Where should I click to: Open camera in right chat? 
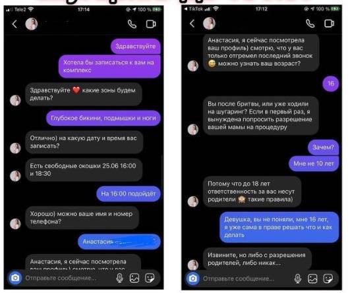[193, 279]
